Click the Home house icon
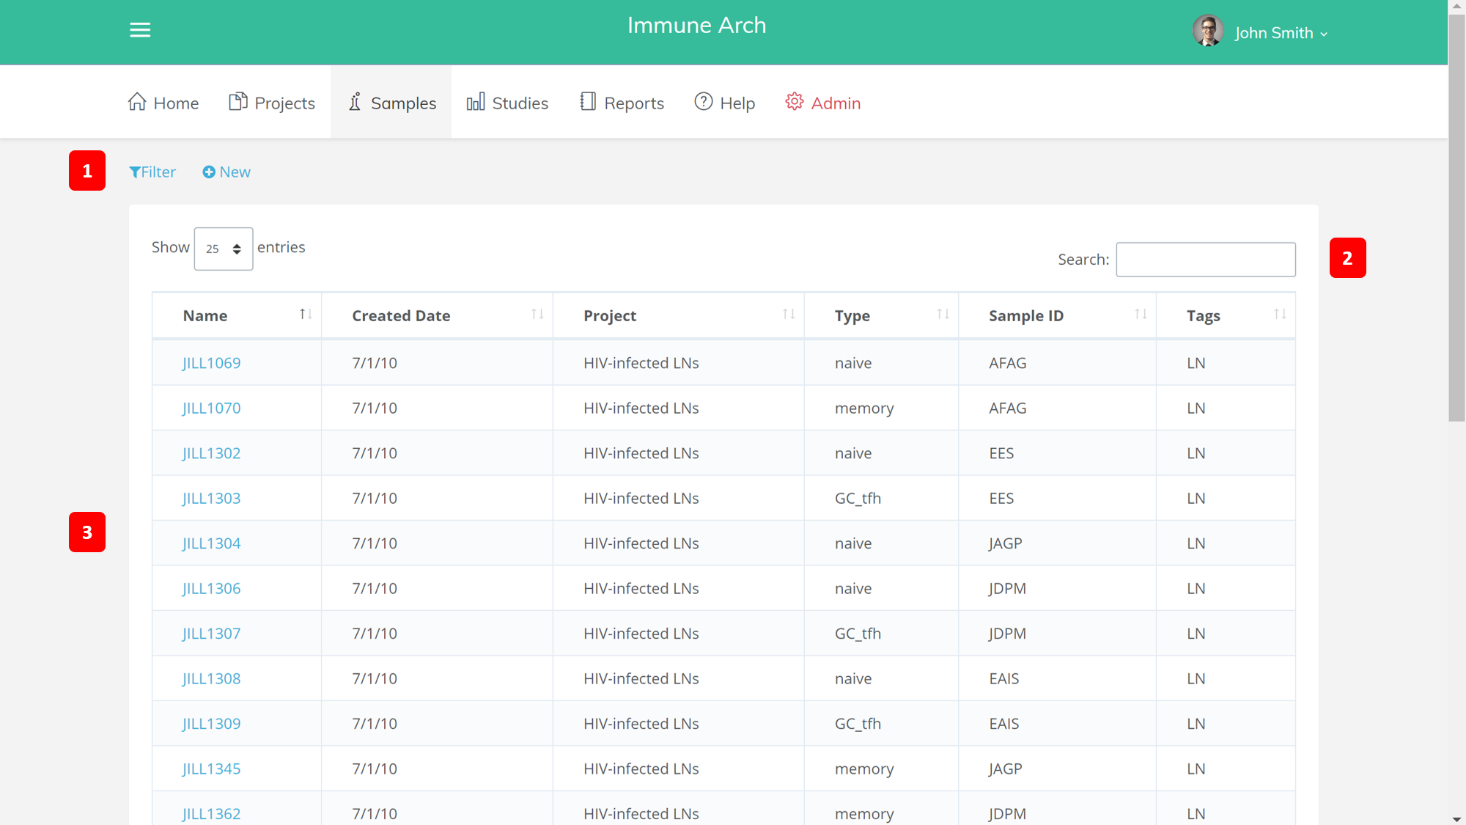1466x825 pixels. coord(137,102)
